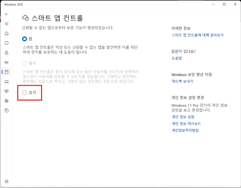This screenshot has width=241, height=188.
Task: Open the Home icon in sidebar
Action: [6, 33]
